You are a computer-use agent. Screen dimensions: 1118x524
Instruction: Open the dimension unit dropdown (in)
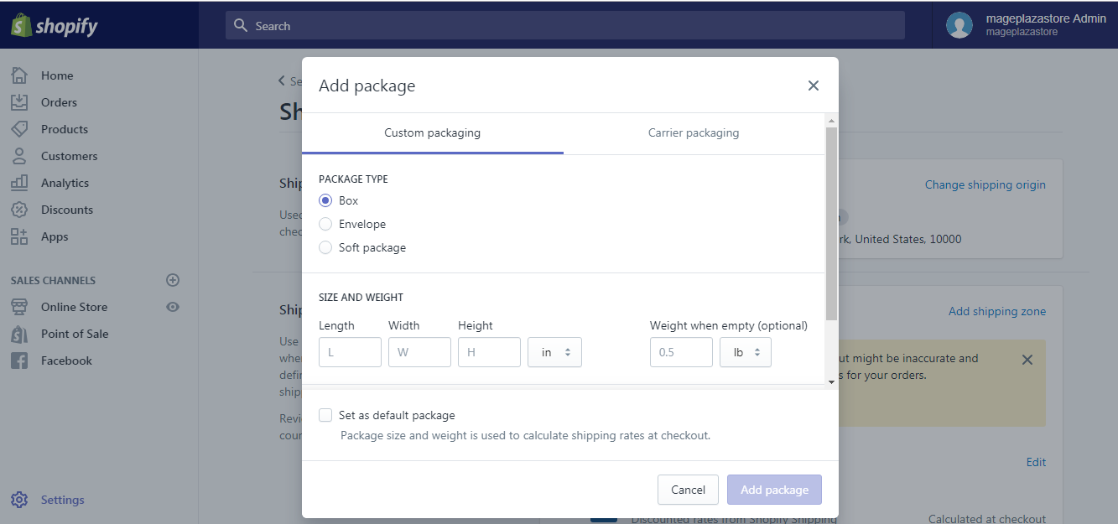(x=554, y=352)
